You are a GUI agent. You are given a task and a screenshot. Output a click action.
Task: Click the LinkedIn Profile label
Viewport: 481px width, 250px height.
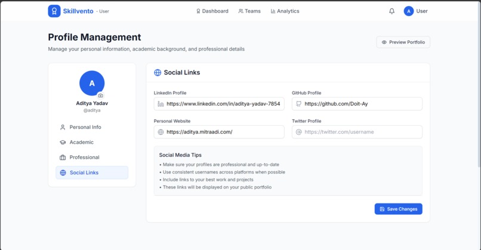point(170,93)
